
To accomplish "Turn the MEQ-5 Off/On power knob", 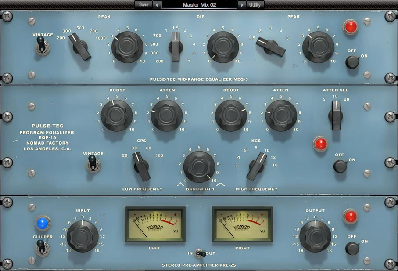I will point(352,62).
